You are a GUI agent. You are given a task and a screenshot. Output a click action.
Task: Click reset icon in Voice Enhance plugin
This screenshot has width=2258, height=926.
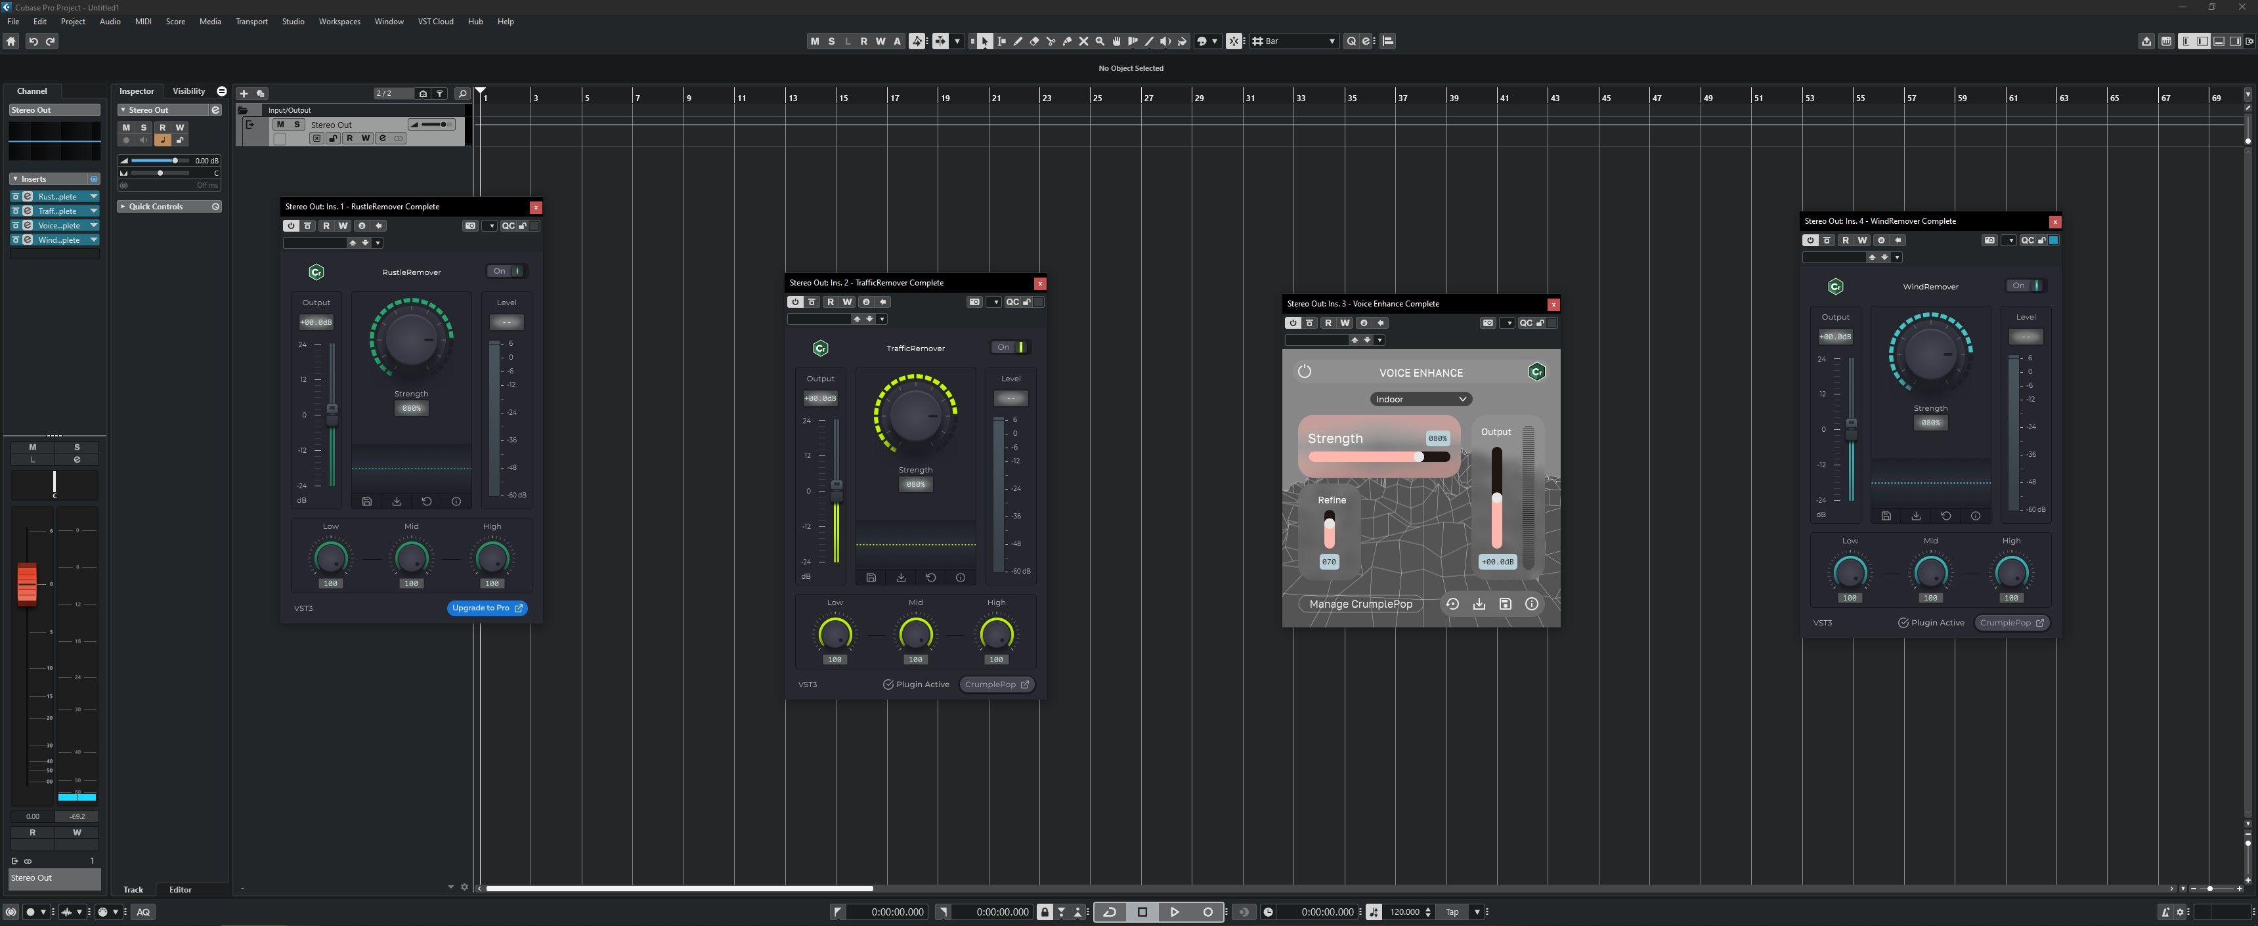pyautogui.click(x=1452, y=604)
